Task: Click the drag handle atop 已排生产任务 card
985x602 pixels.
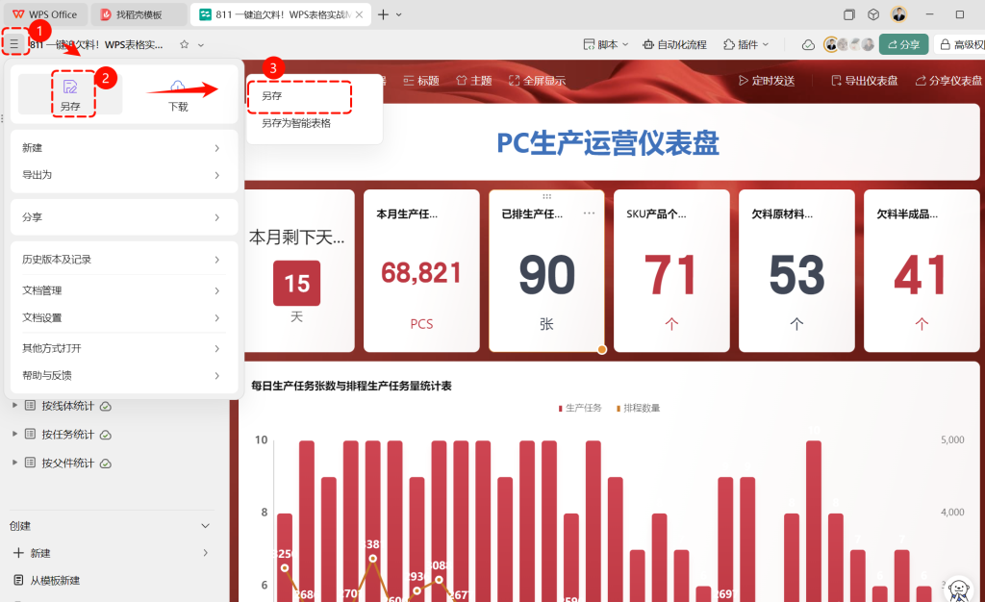Action: coord(546,196)
